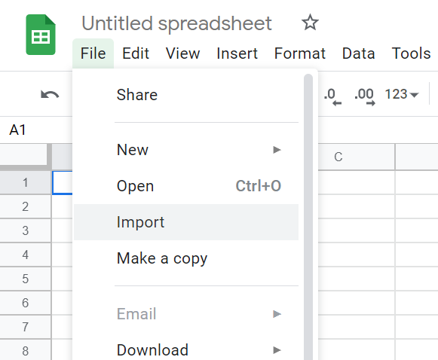Click the decrease decimal places icon

(332, 96)
